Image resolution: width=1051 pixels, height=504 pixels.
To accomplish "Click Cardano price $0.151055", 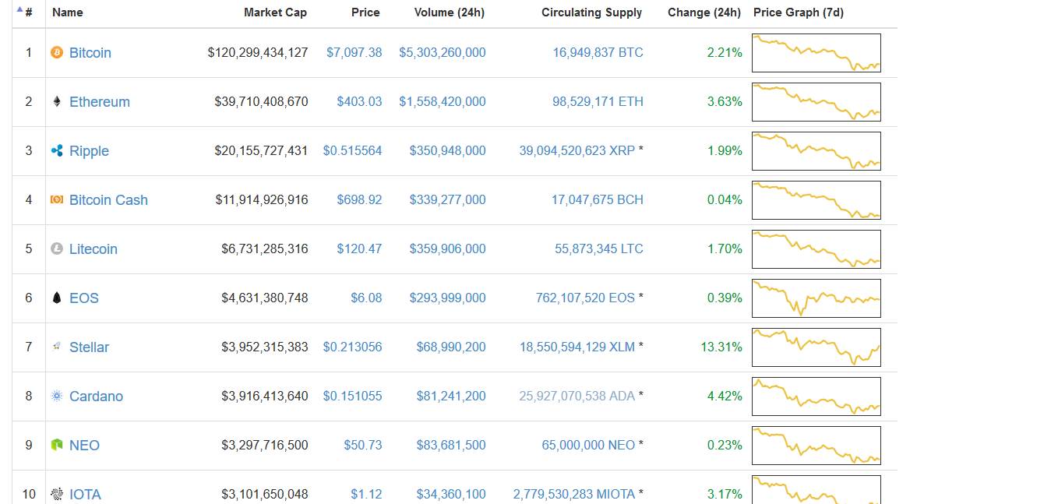I will pos(352,396).
